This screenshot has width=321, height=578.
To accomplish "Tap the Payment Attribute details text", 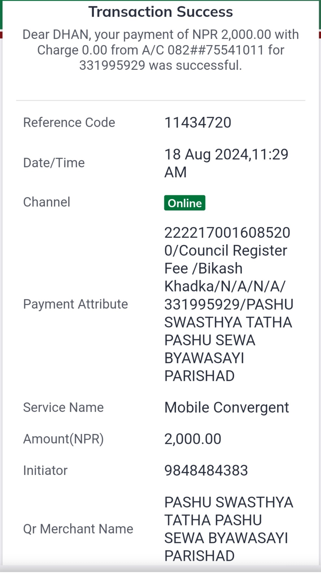I will pyautogui.click(x=229, y=304).
